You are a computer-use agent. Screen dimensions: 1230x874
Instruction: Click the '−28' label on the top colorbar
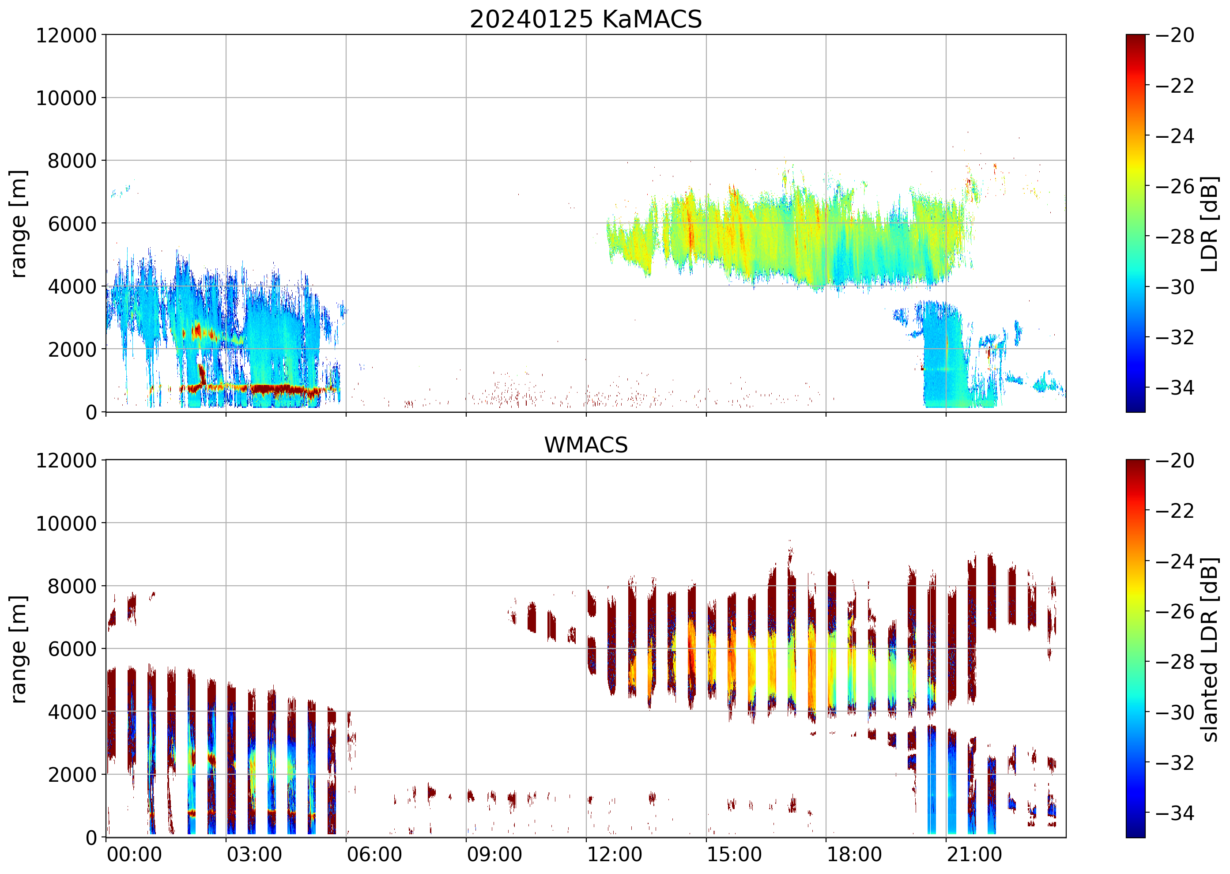point(1174,236)
